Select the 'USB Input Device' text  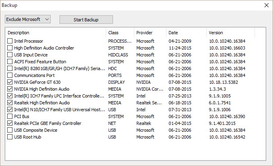coord(31,55)
